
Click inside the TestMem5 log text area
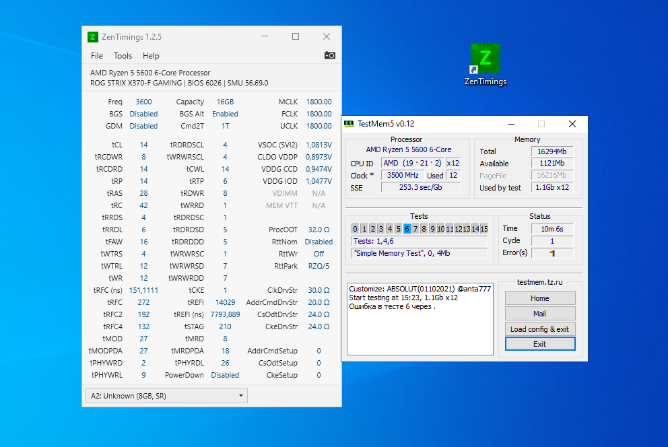[419, 330]
